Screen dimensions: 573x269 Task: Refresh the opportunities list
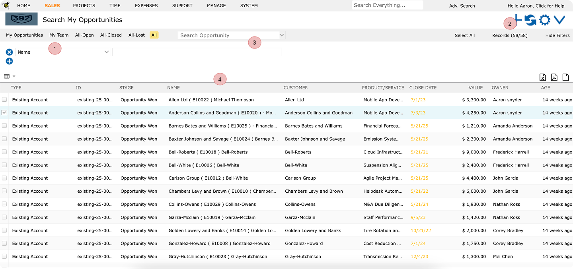[530, 20]
